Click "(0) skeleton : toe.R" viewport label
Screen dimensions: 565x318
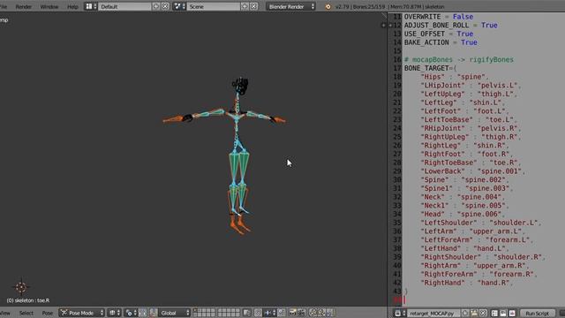(28, 300)
